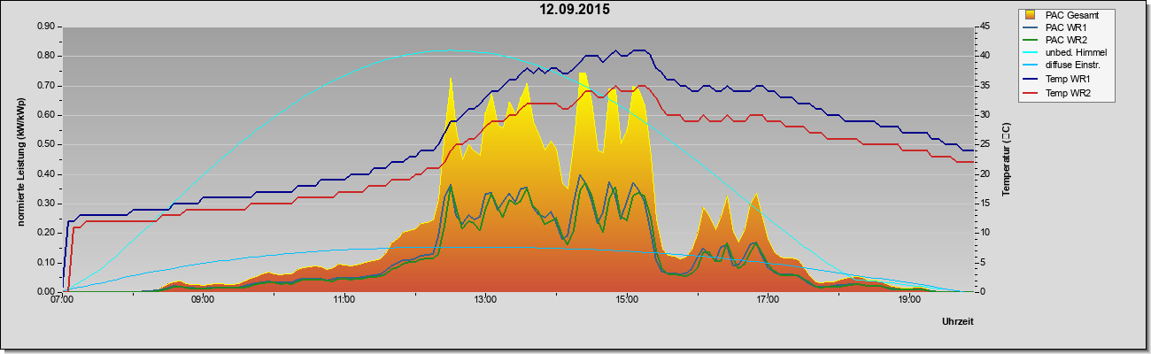
Task: Click the 40 value on temperature axis
Action: click(985, 56)
